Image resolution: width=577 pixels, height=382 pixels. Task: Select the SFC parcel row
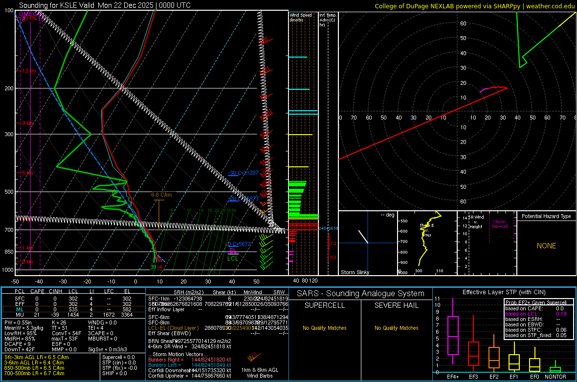click(x=74, y=299)
